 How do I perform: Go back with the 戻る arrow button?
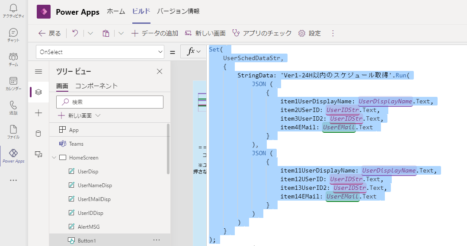tap(49, 33)
